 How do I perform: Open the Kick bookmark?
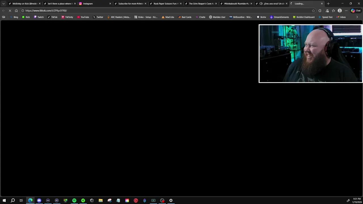pos(26,17)
